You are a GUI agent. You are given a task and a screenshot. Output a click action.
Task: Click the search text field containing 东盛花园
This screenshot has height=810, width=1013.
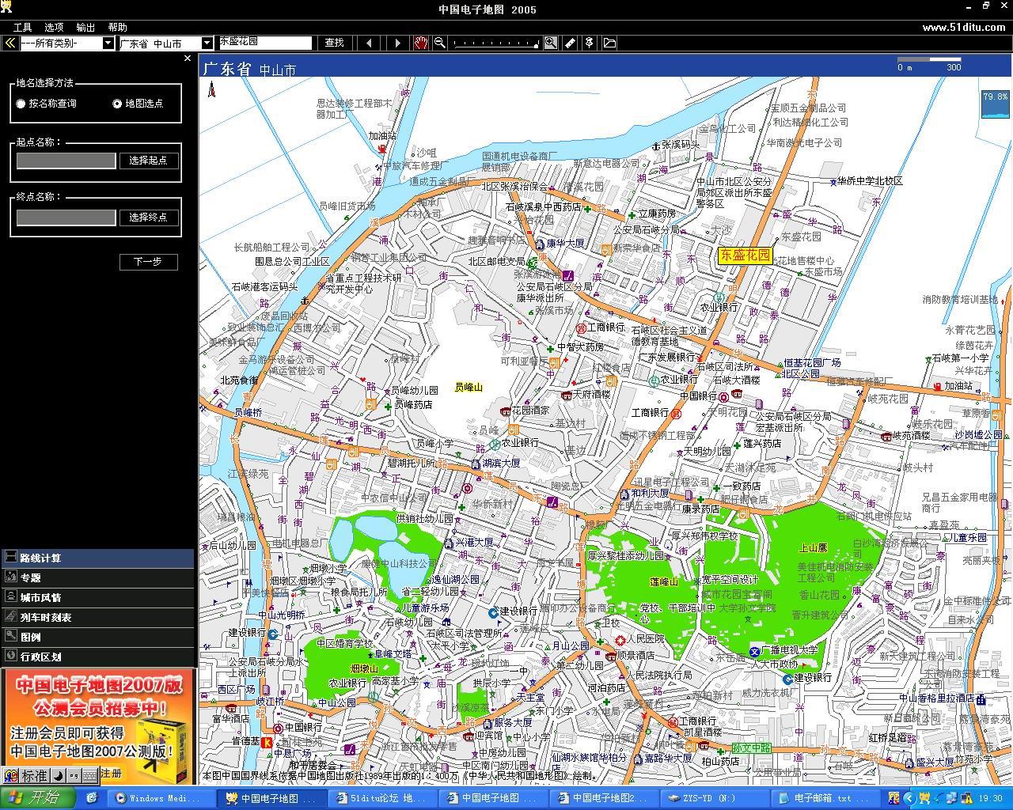265,43
